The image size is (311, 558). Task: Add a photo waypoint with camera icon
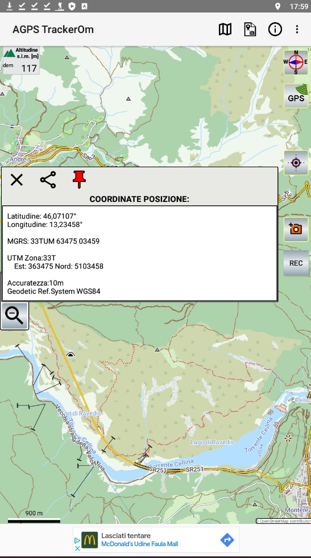pyautogui.click(x=296, y=229)
